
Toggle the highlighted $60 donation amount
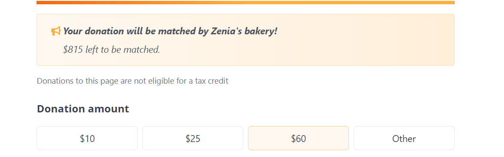point(298,138)
